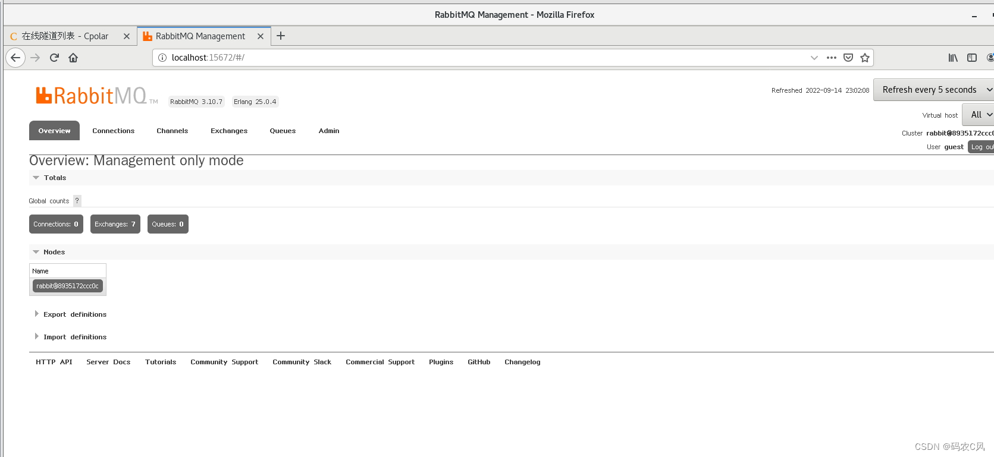Viewport: 994px width, 457px height.
Task: Click Queues: 0 count button
Action: pos(168,224)
